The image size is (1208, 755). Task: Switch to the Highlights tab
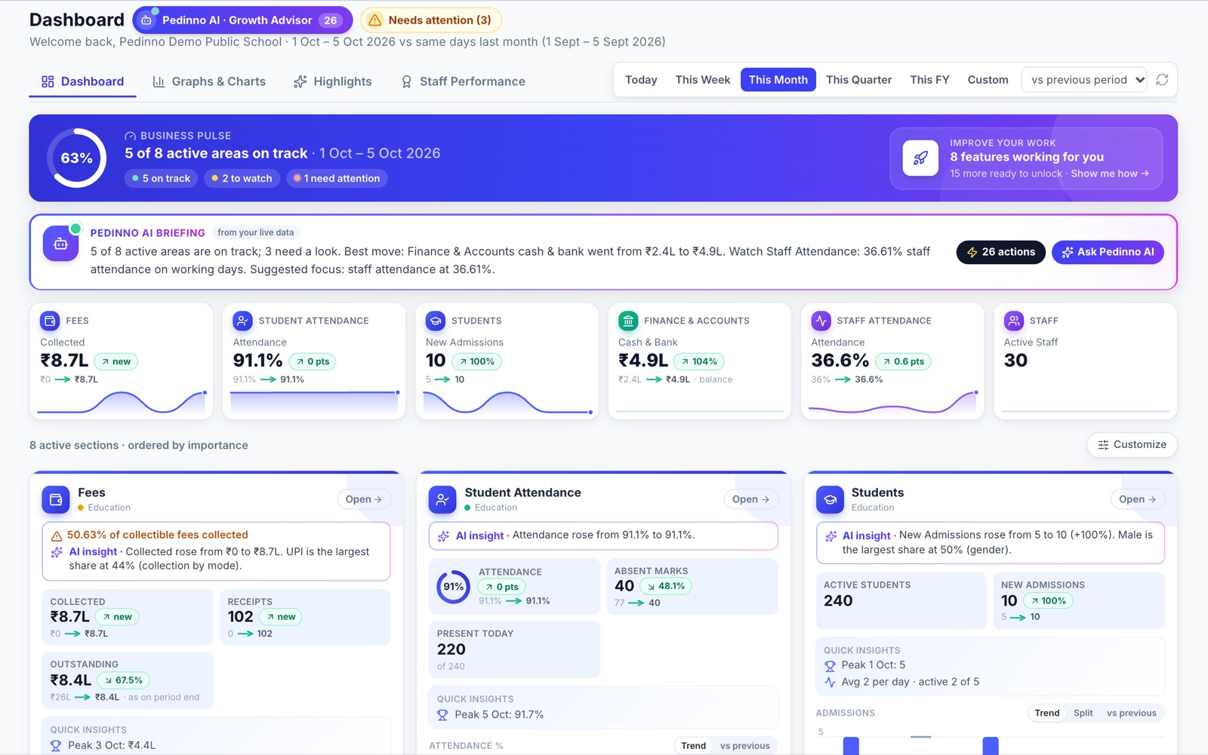point(333,81)
